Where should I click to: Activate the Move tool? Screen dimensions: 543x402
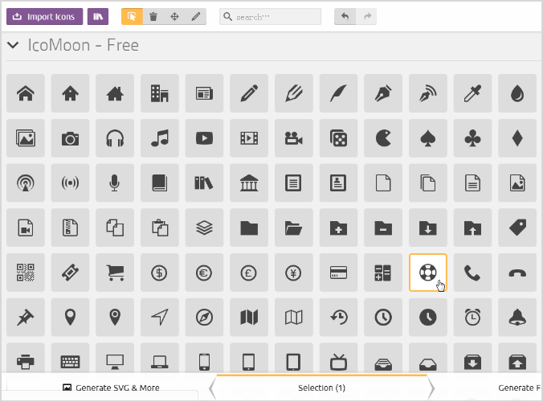[x=174, y=17]
